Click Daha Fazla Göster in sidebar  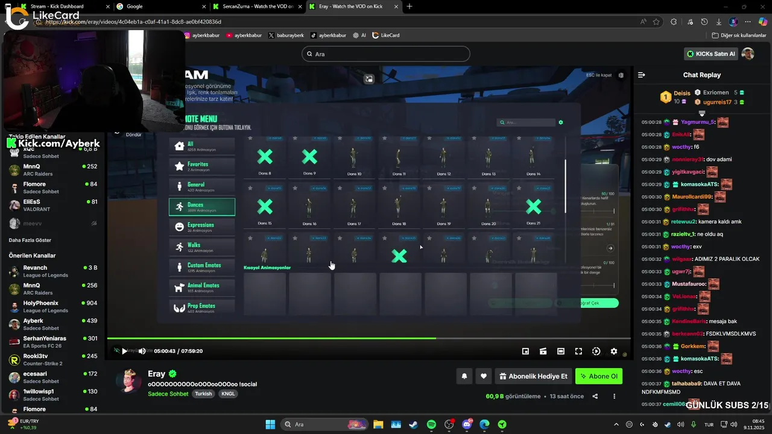click(x=30, y=240)
